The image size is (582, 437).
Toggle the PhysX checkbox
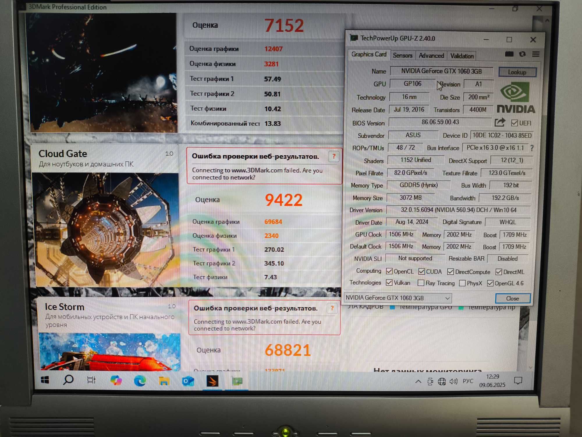pos(462,283)
